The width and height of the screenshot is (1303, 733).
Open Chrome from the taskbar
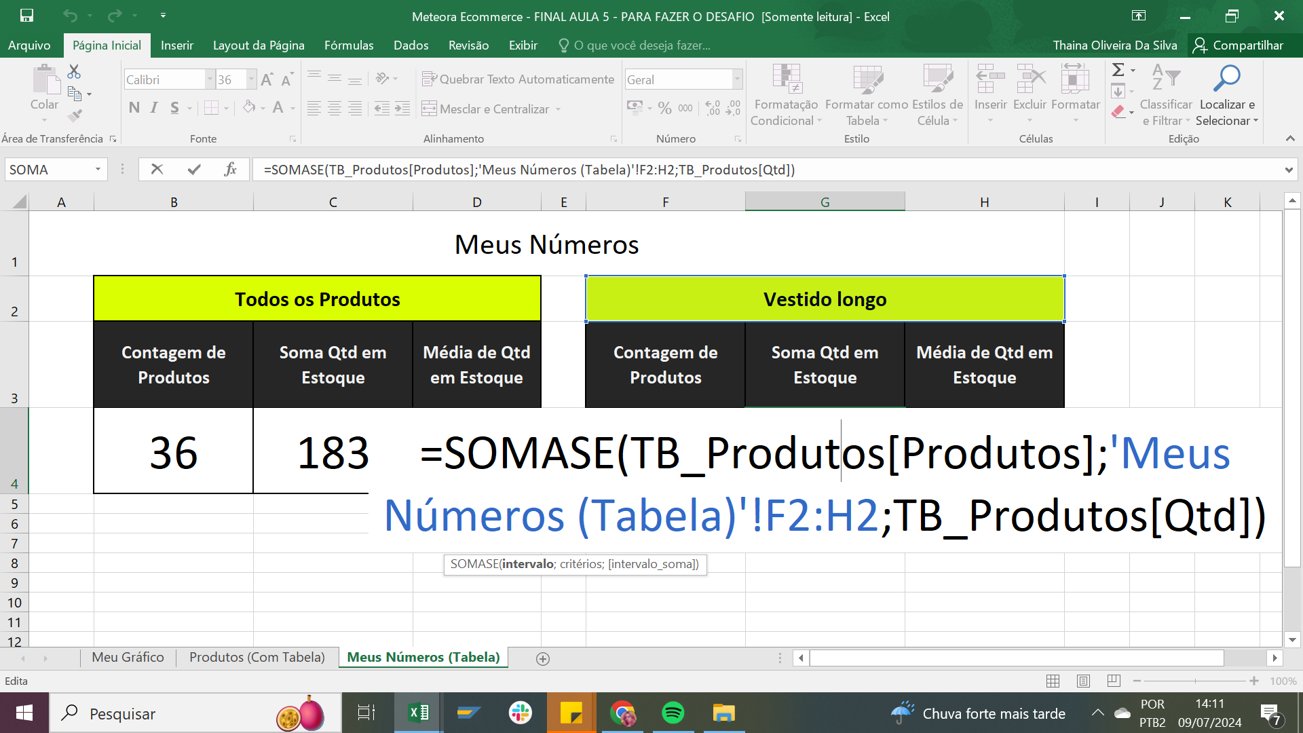[x=622, y=713]
